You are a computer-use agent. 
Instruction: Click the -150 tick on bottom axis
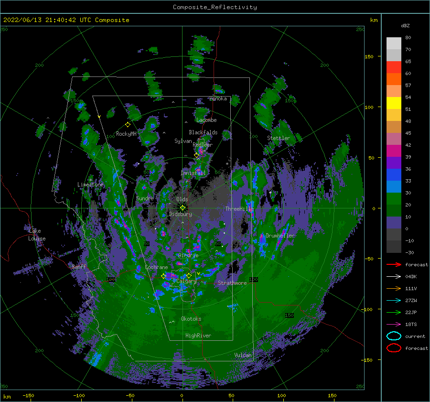(x=28, y=395)
